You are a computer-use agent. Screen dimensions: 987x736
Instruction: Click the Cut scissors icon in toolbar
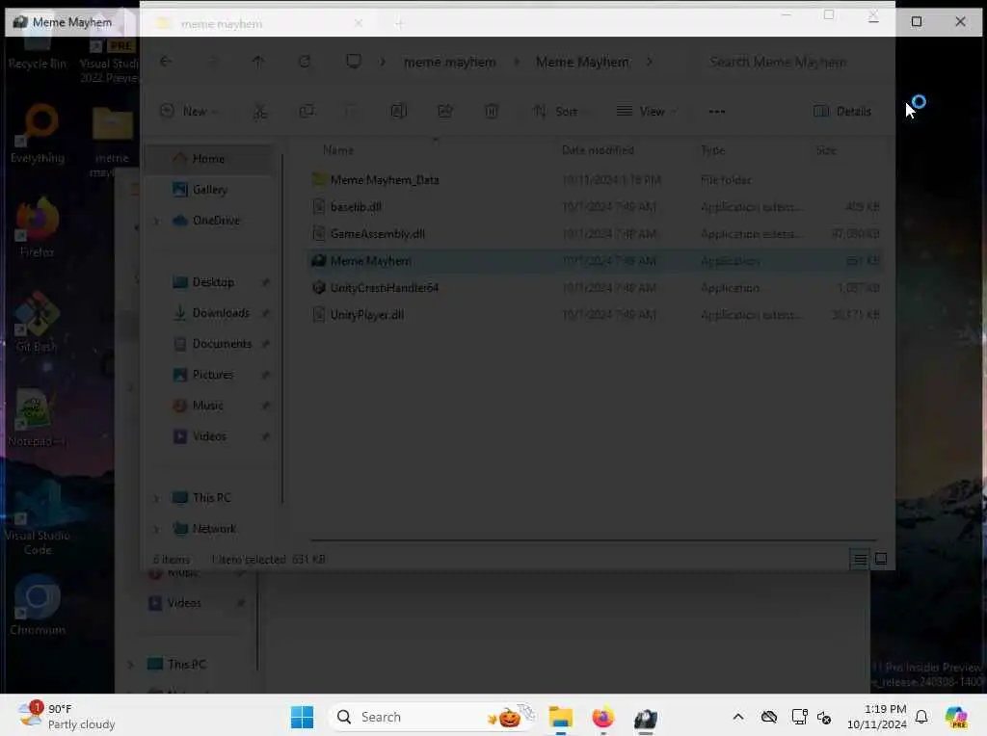260,112
